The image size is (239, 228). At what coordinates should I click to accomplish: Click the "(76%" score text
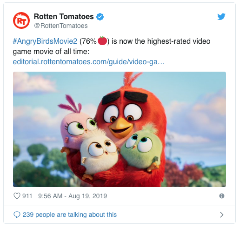point(88,41)
